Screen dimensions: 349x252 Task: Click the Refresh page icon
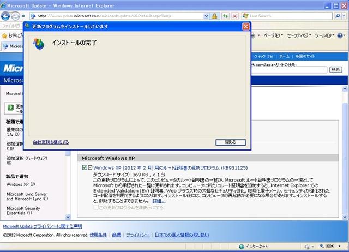(x=225, y=16)
